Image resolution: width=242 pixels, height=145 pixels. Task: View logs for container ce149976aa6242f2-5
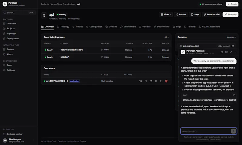pyautogui.click(x=141, y=81)
